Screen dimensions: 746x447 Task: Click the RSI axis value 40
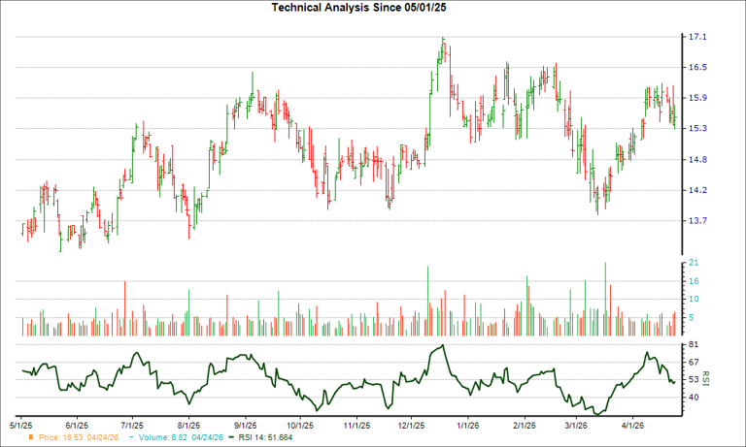tap(695, 398)
